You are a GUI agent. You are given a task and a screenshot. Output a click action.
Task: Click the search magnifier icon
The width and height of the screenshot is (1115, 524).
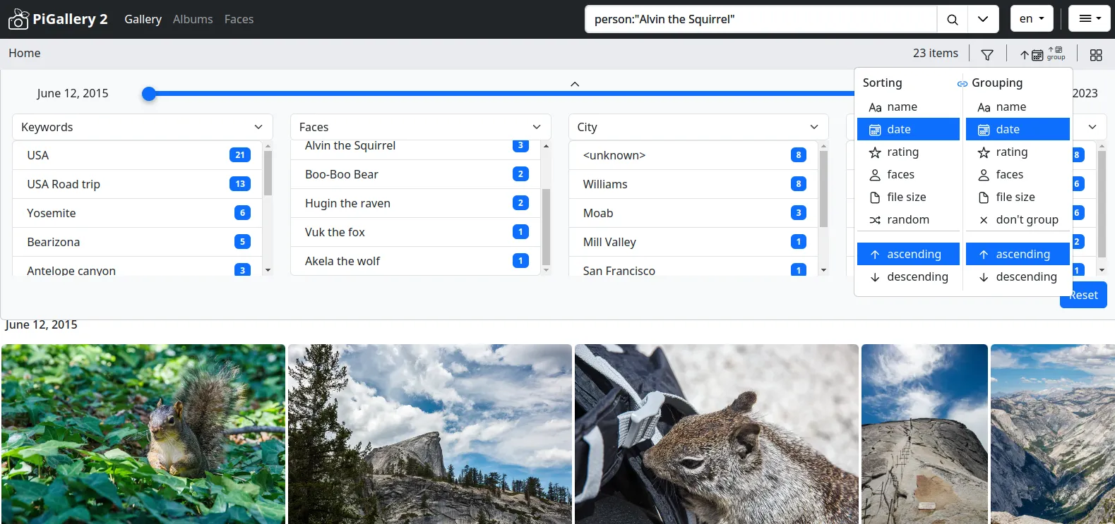tap(953, 19)
